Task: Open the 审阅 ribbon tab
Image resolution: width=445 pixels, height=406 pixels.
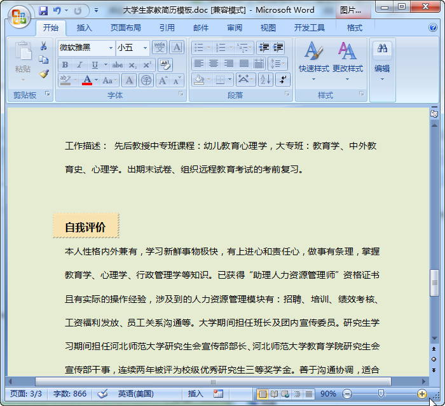Action: pyautogui.click(x=235, y=27)
